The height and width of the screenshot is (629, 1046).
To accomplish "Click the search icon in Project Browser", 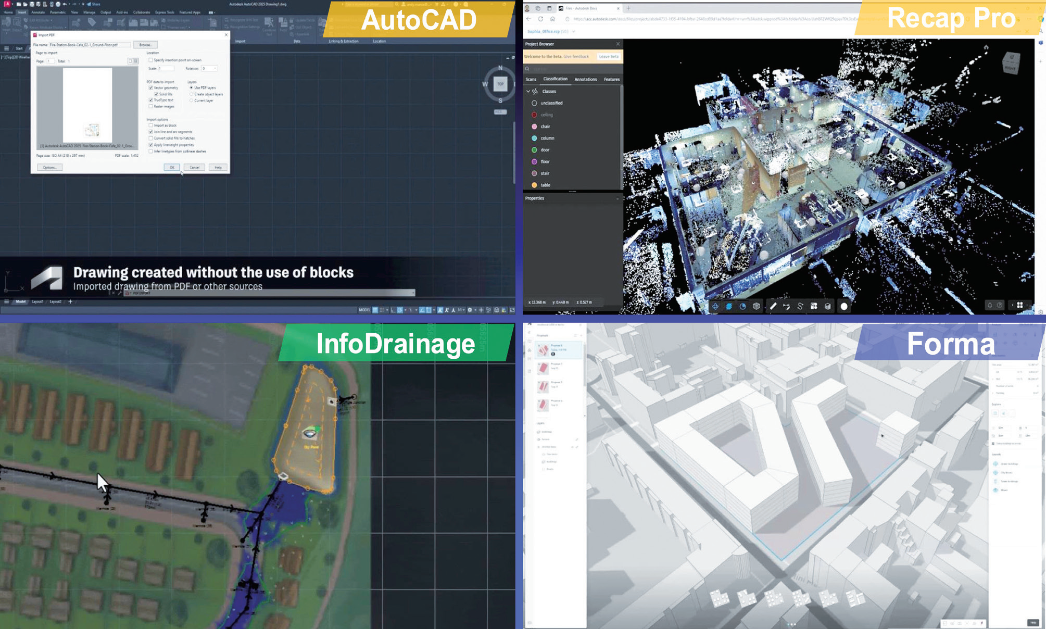I will [x=527, y=69].
